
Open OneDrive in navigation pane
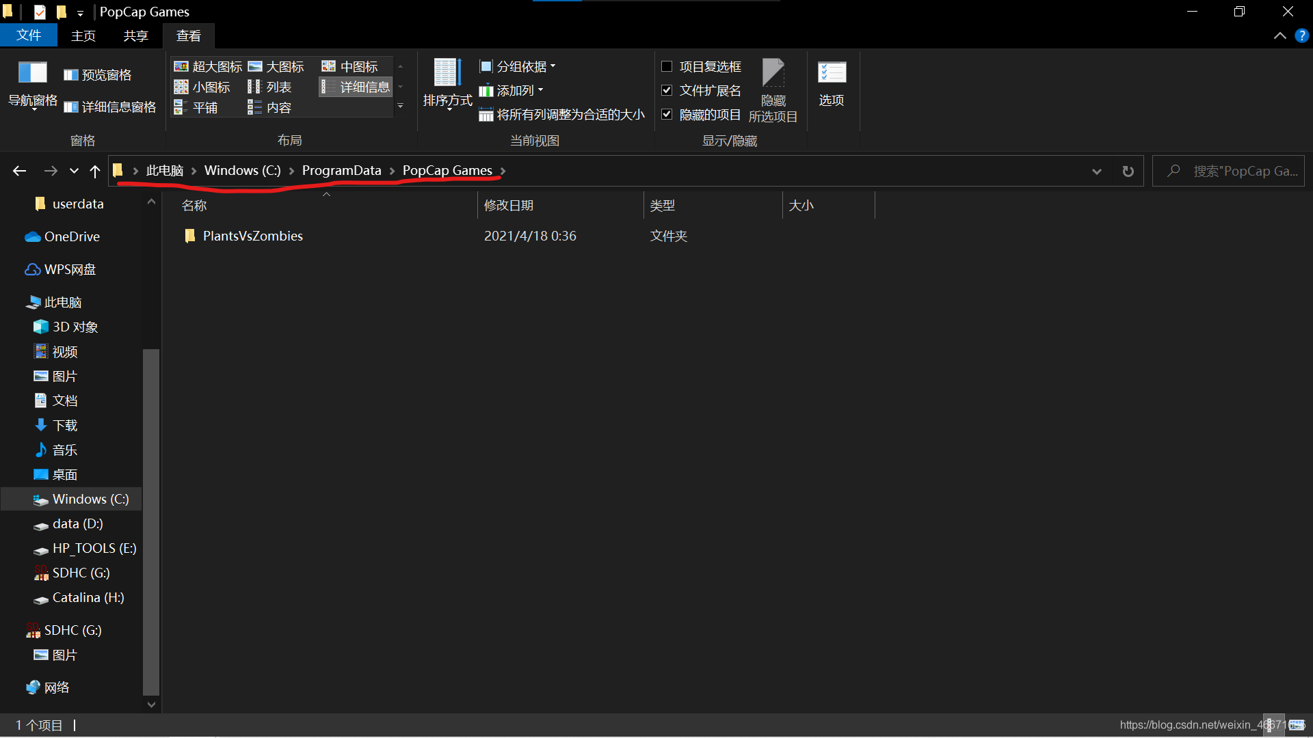point(63,236)
